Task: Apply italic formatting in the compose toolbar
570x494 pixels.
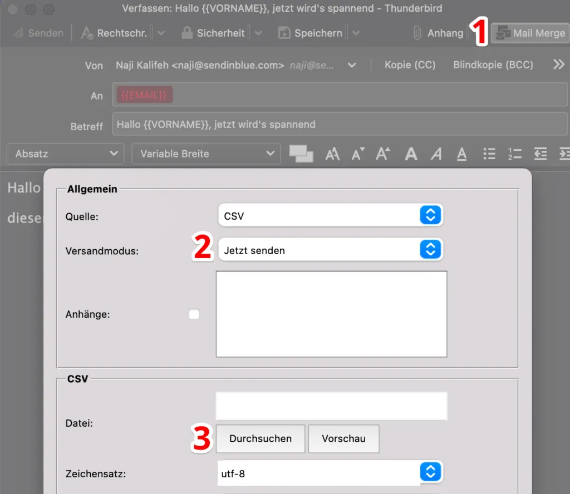Action: (436, 154)
